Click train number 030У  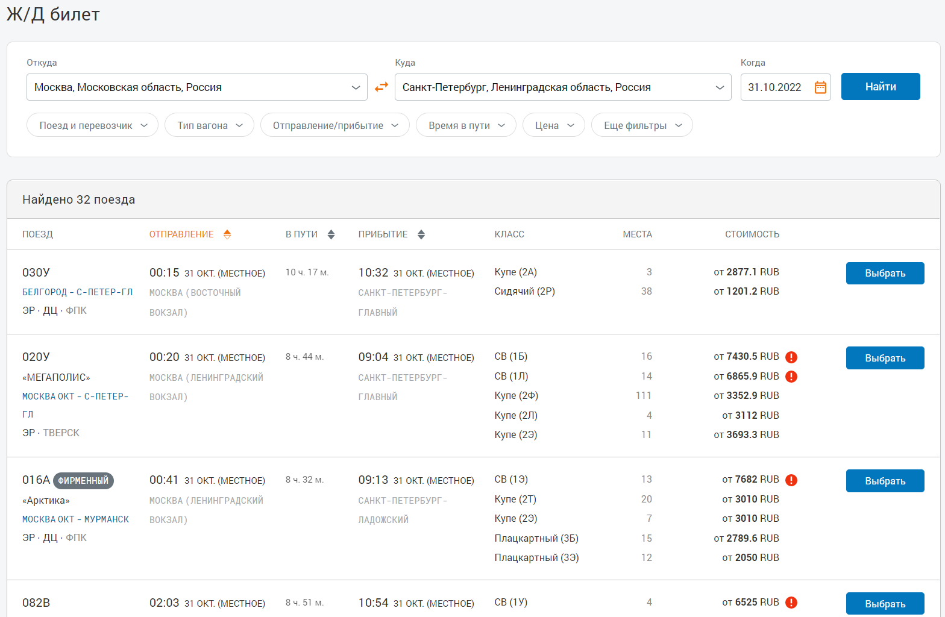(36, 272)
